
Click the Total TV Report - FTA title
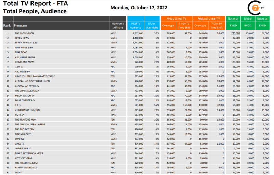(33, 4)
